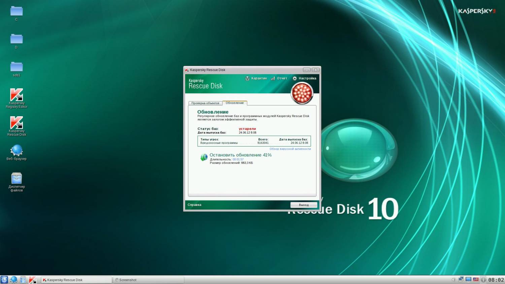Click the info notification tray icon
The width and height of the screenshot is (505, 284).
click(483, 280)
